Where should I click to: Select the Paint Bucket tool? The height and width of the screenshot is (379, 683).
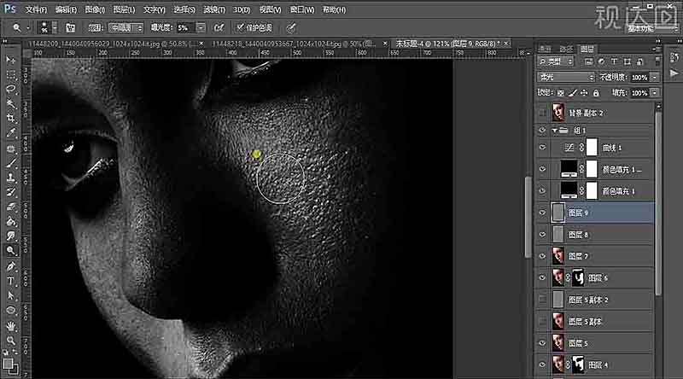[x=11, y=222]
